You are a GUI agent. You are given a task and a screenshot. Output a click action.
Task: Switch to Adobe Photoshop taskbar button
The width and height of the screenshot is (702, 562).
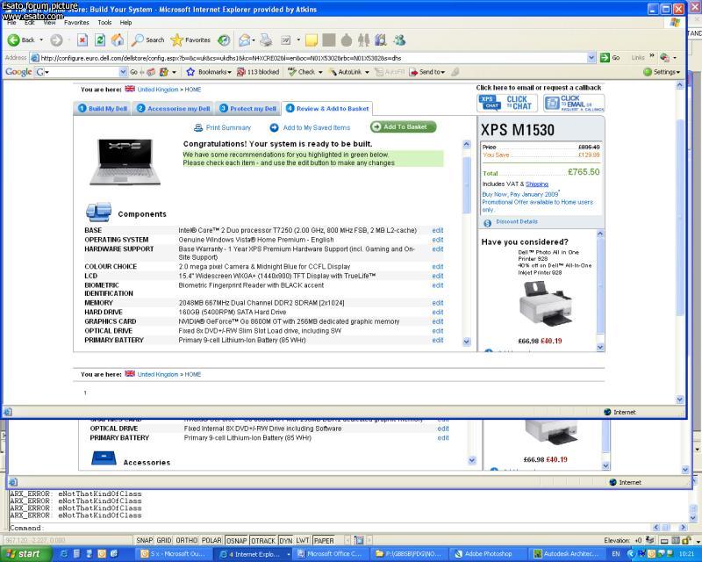coord(488,554)
